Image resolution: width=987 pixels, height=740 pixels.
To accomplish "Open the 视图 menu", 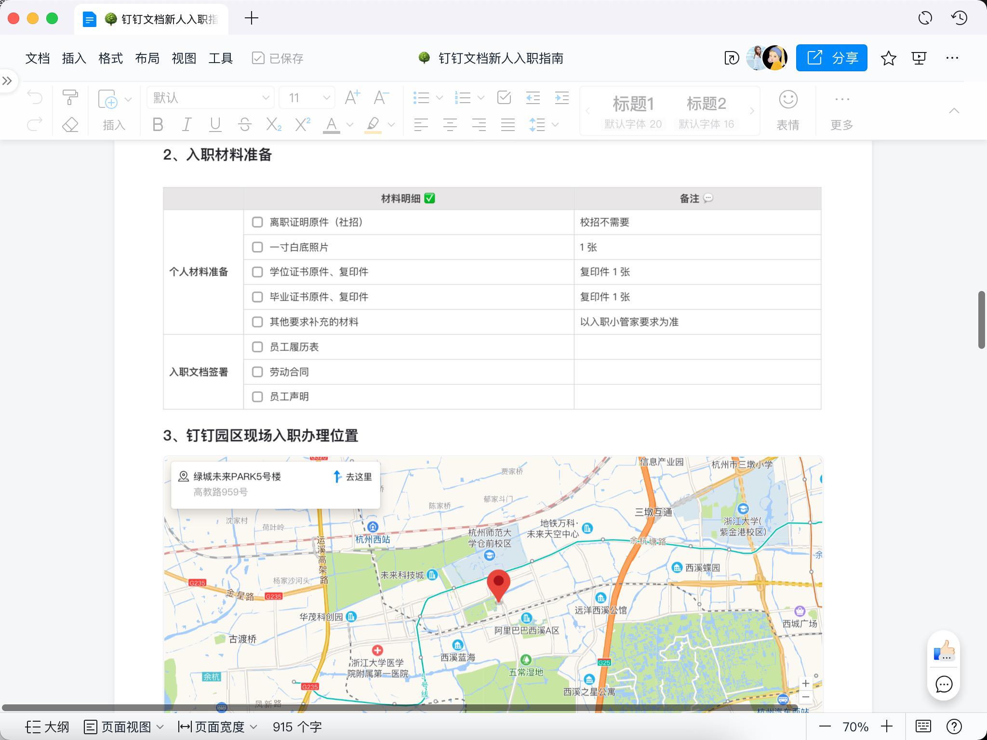I will coord(184,58).
